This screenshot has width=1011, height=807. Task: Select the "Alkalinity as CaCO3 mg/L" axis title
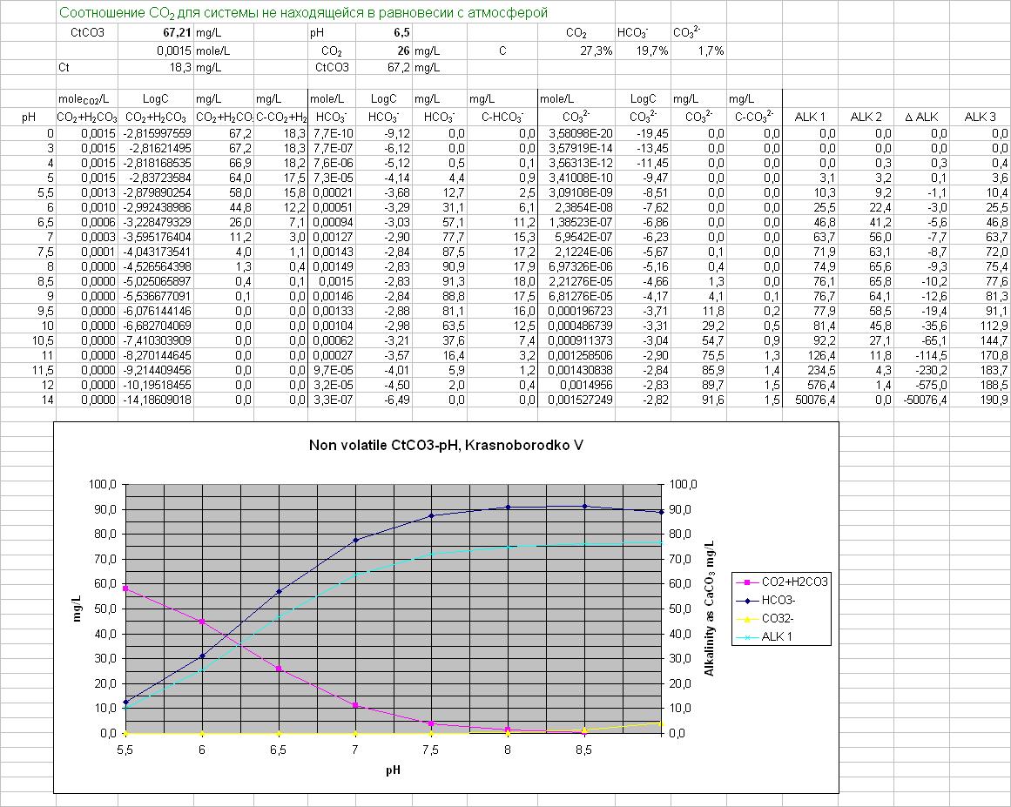(710, 608)
